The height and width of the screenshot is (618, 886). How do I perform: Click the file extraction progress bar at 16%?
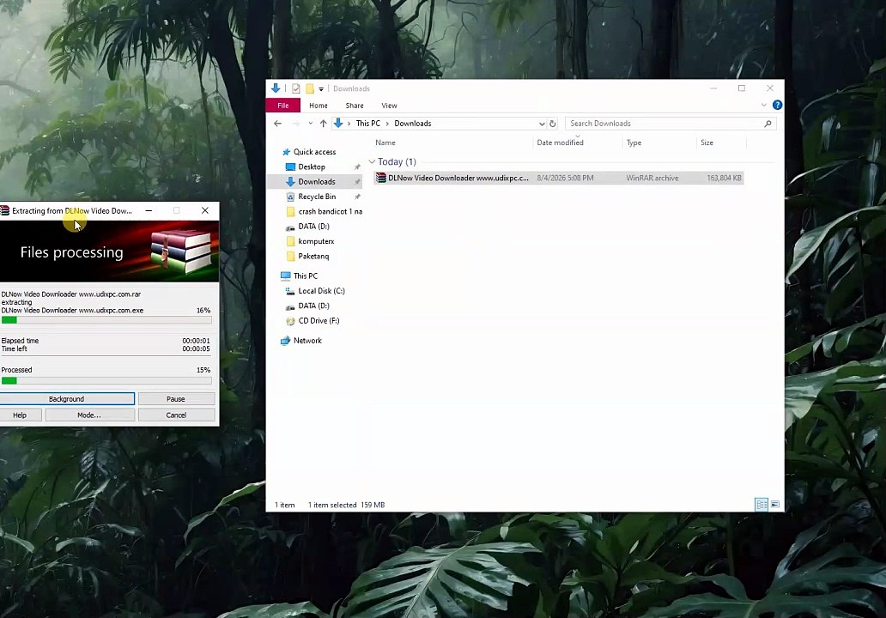106,320
